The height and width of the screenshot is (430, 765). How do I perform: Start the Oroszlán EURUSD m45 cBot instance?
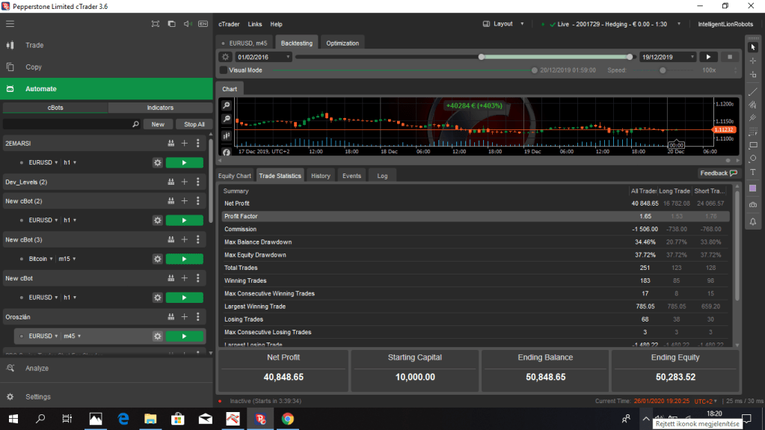click(x=184, y=337)
